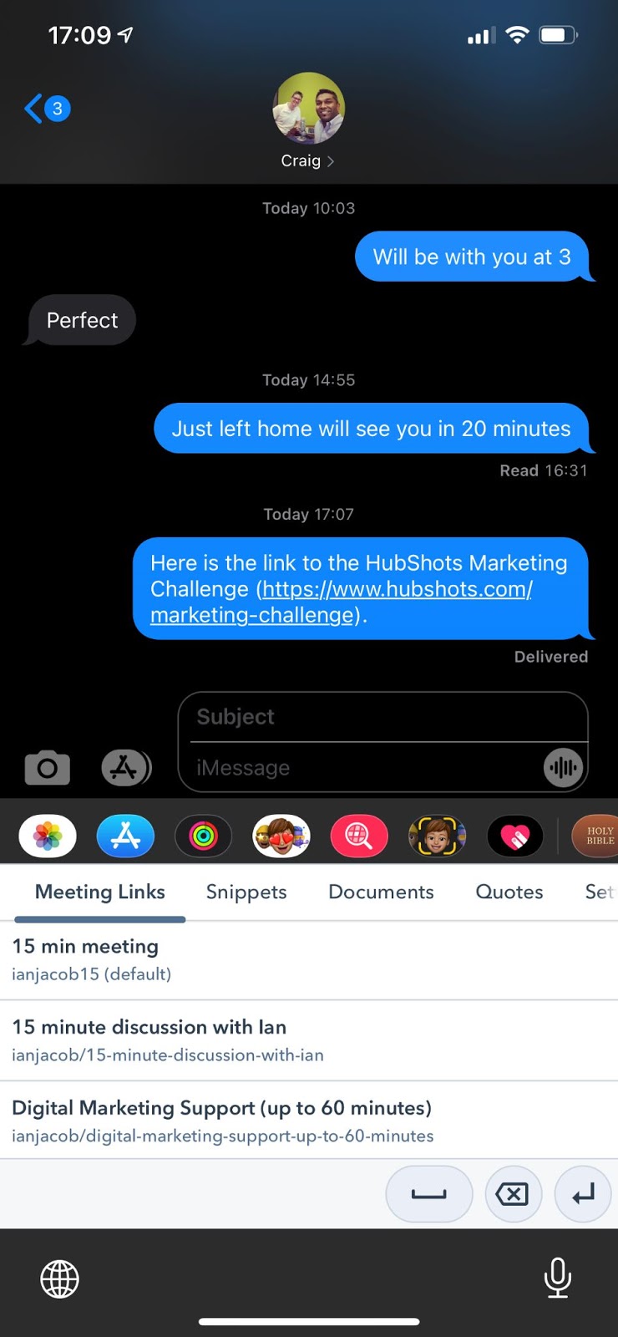Screen dimensions: 618x1337
Task: Insert Digital Marketing Support meeting link
Action: (x=309, y=1121)
